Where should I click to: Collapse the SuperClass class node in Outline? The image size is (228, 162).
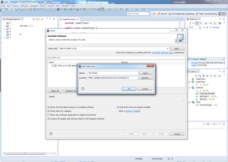click(x=190, y=82)
